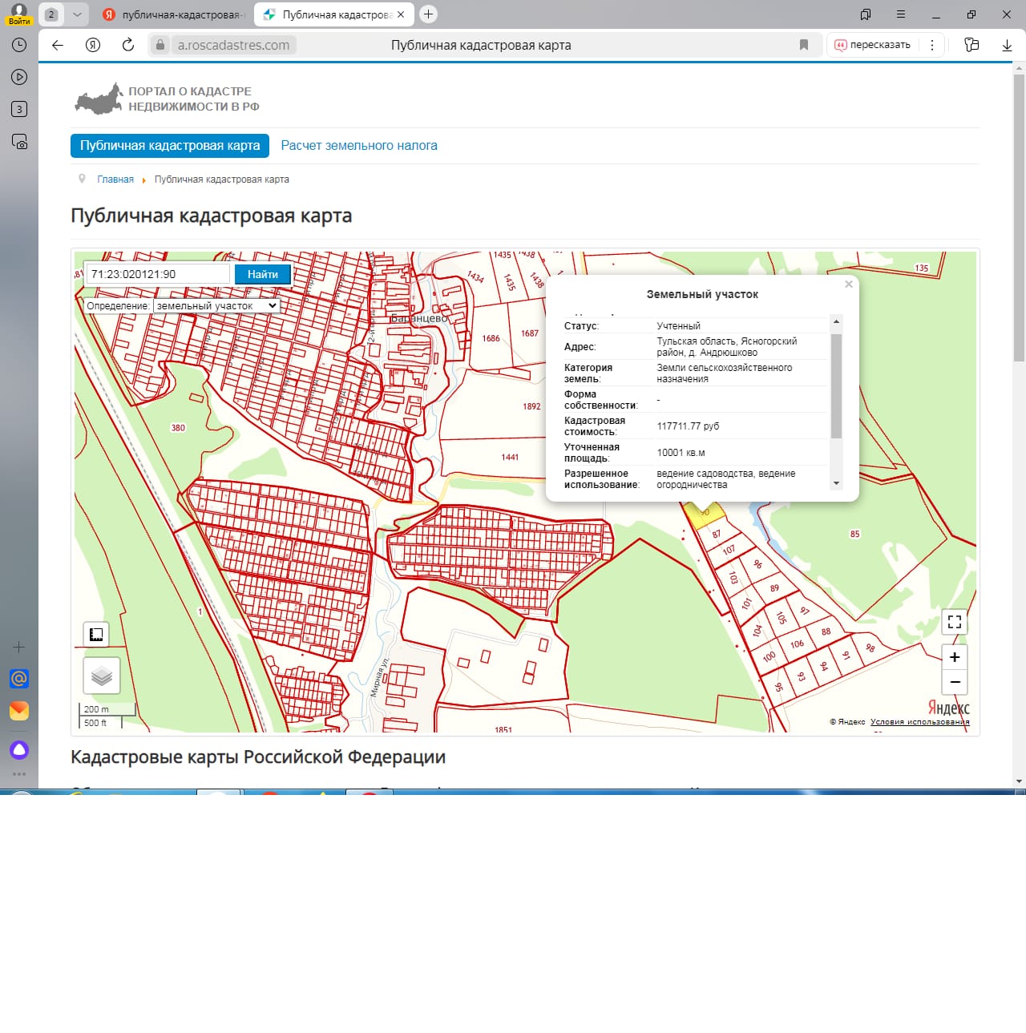Close the land plot info popup
1026x1033 pixels.
849,284
